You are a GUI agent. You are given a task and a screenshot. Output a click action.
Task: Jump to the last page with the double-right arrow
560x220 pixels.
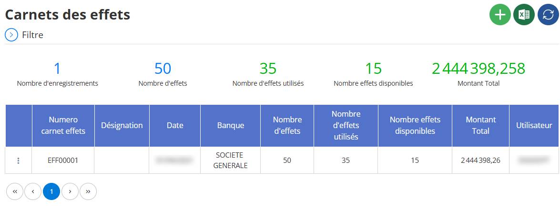tap(88, 191)
